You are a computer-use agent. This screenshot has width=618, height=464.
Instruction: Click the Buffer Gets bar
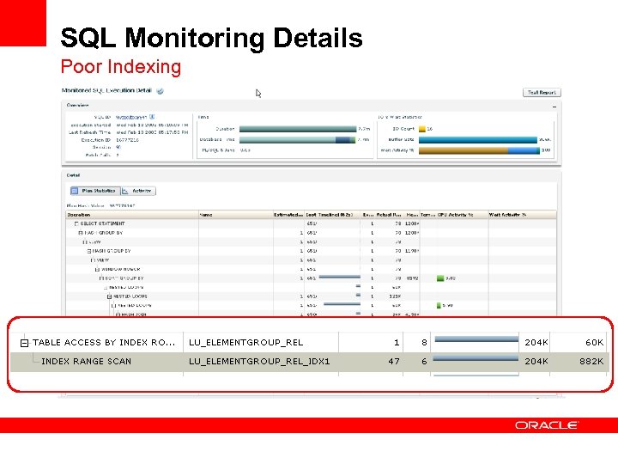[478, 140]
